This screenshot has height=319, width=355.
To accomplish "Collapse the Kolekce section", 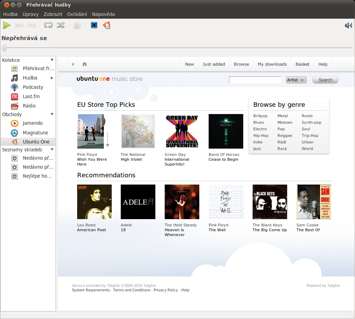I will point(52,60).
